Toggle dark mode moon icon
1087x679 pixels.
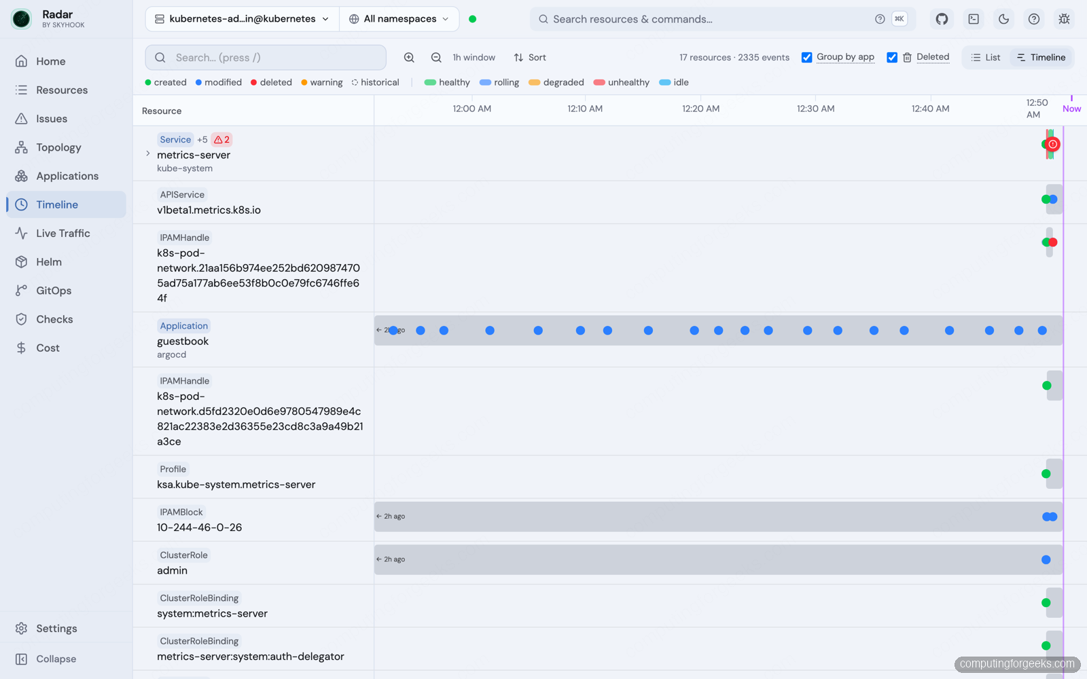pyautogui.click(x=1003, y=19)
